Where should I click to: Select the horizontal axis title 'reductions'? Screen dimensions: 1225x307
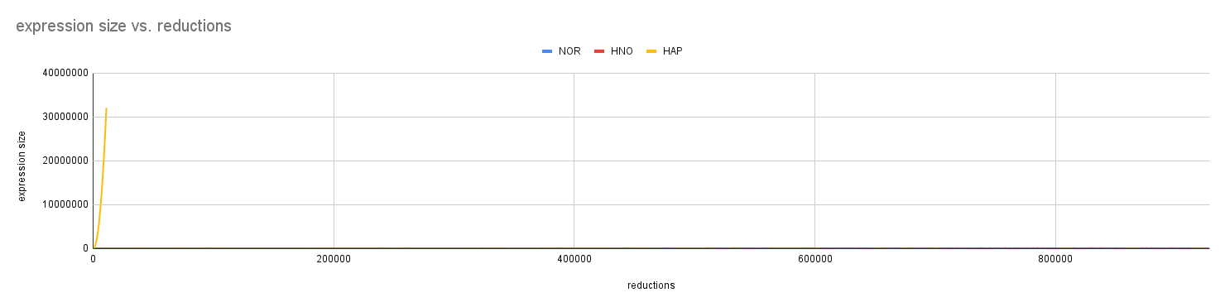pyautogui.click(x=651, y=285)
